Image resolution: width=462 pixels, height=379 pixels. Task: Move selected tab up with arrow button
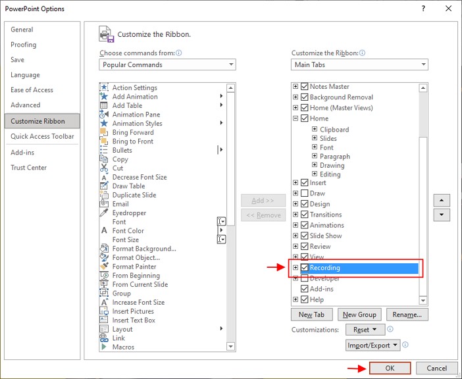tap(442, 200)
